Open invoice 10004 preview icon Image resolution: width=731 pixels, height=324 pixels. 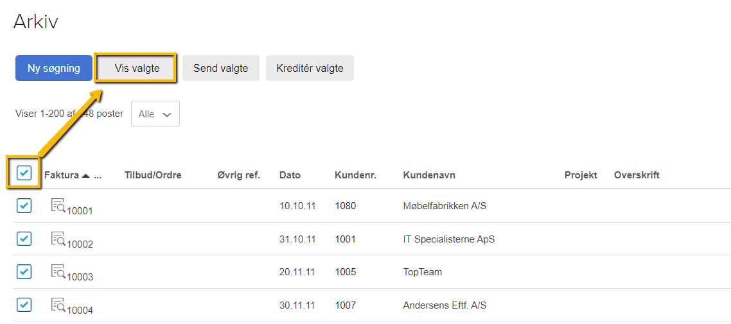pos(58,305)
